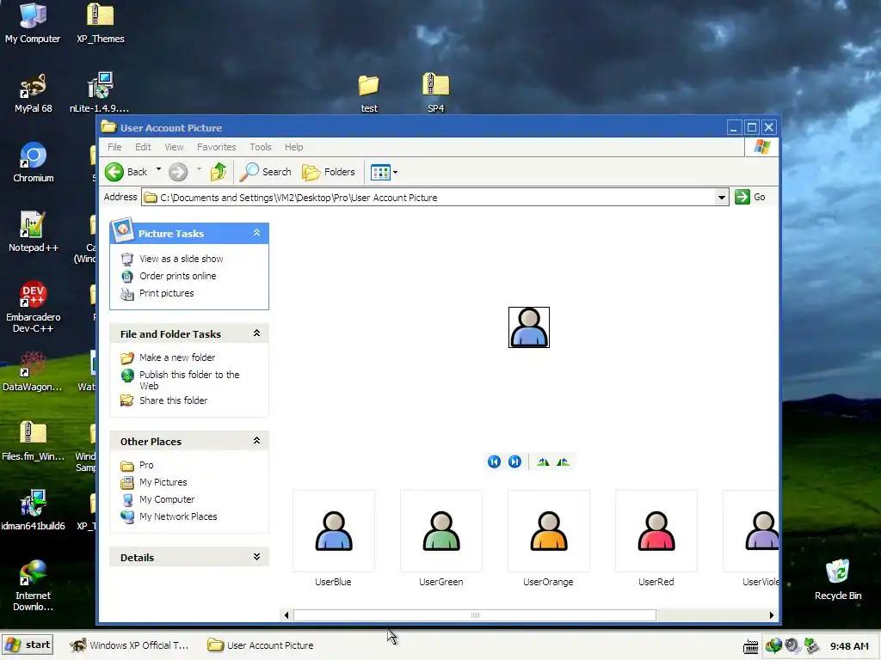Click Make a new folder

pos(177,357)
